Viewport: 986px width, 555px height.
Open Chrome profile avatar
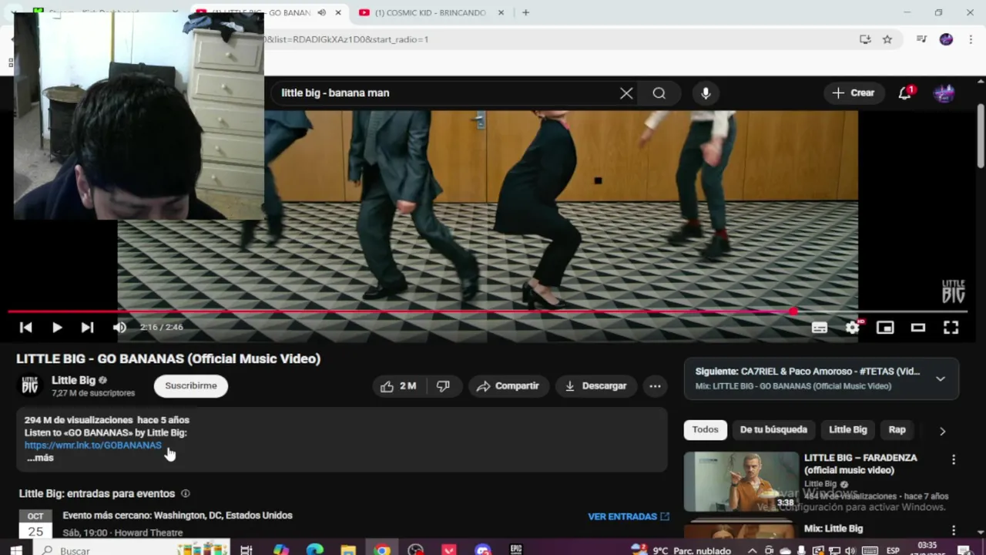click(x=947, y=39)
